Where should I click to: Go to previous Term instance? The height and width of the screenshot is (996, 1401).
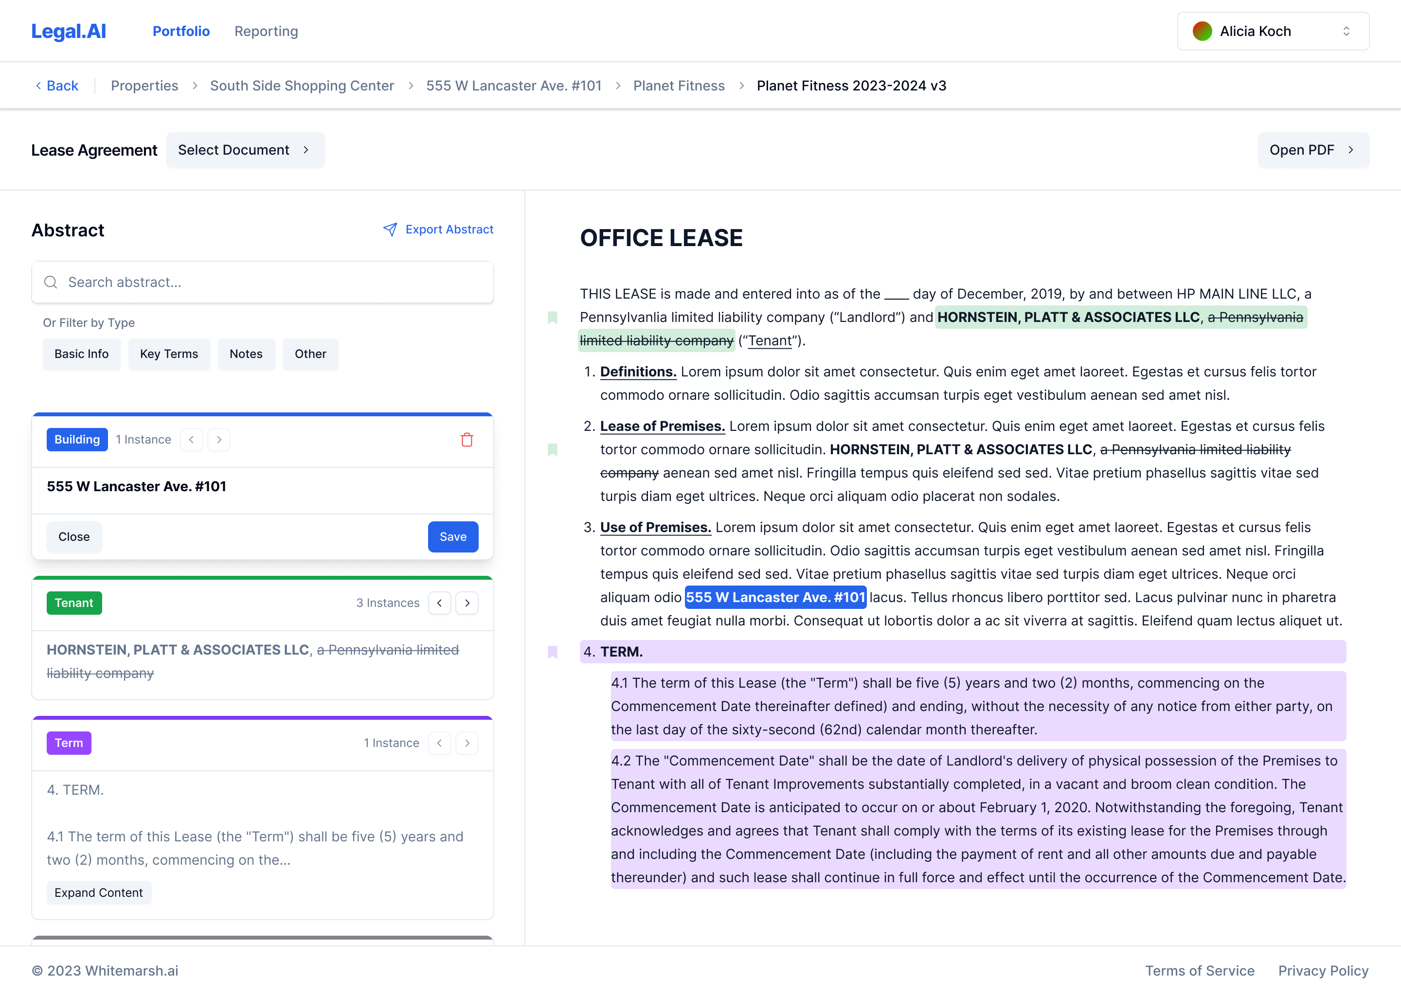(440, 743)
